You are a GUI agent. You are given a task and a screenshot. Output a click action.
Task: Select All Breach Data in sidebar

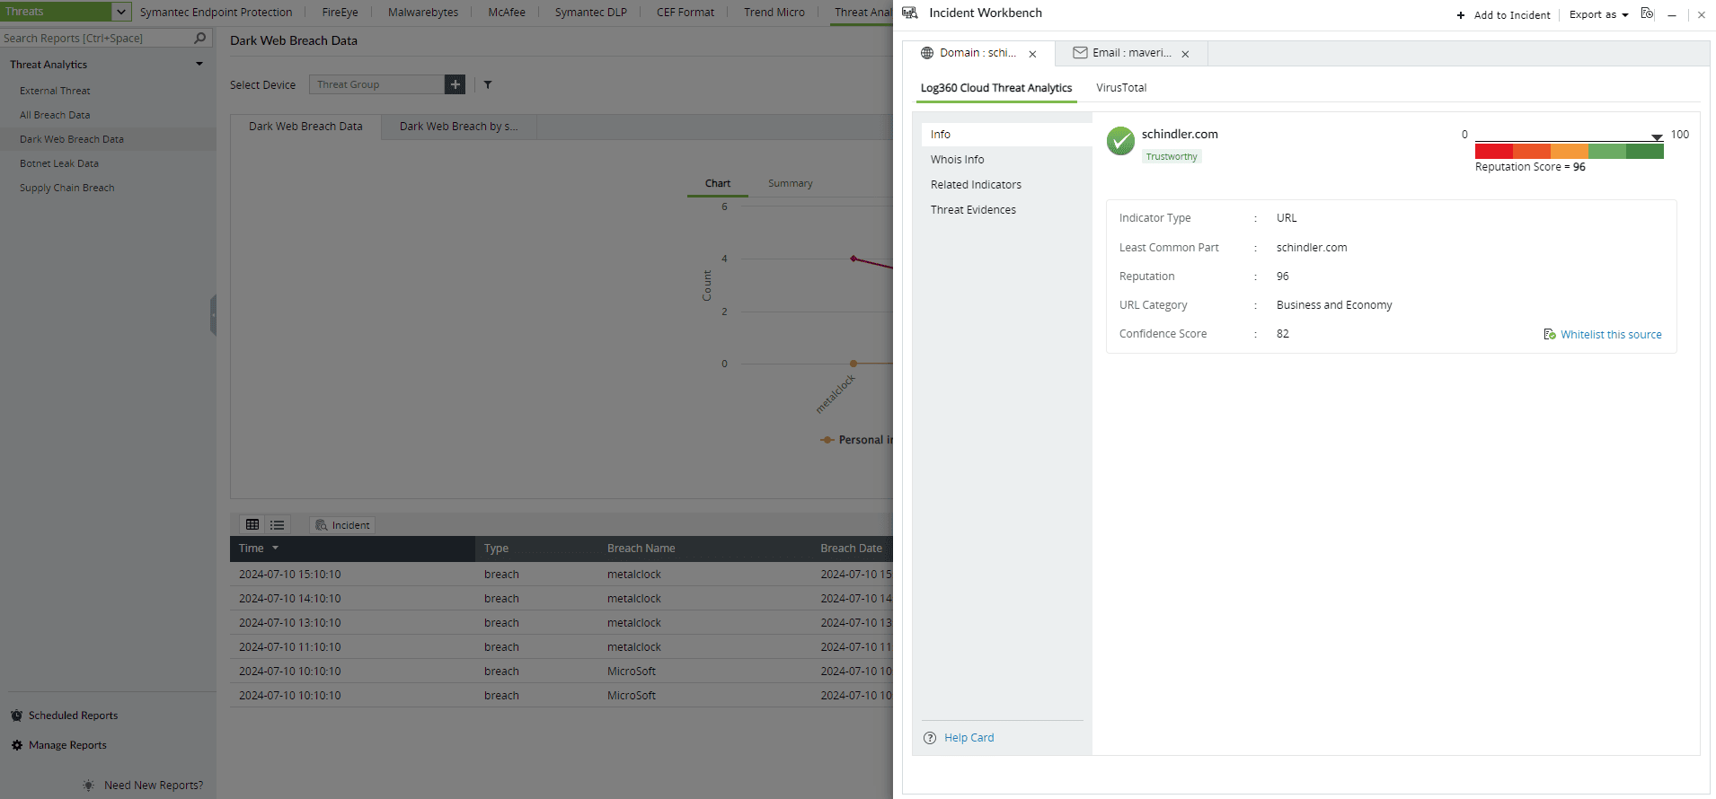[x=55, y=115]
